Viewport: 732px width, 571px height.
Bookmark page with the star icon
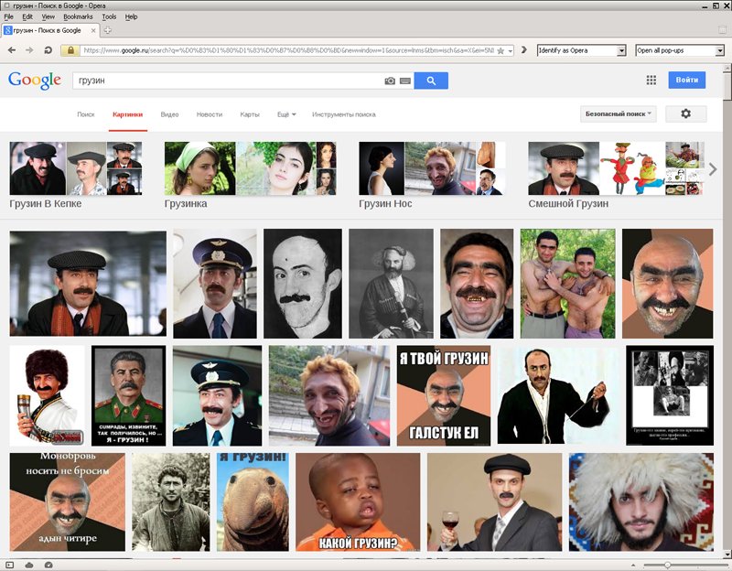pyautogui.click(x=501, y=50)
